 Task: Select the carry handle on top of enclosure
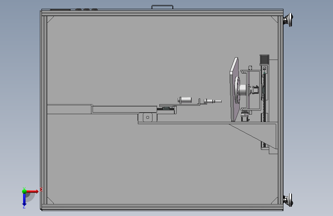[162, 7]
